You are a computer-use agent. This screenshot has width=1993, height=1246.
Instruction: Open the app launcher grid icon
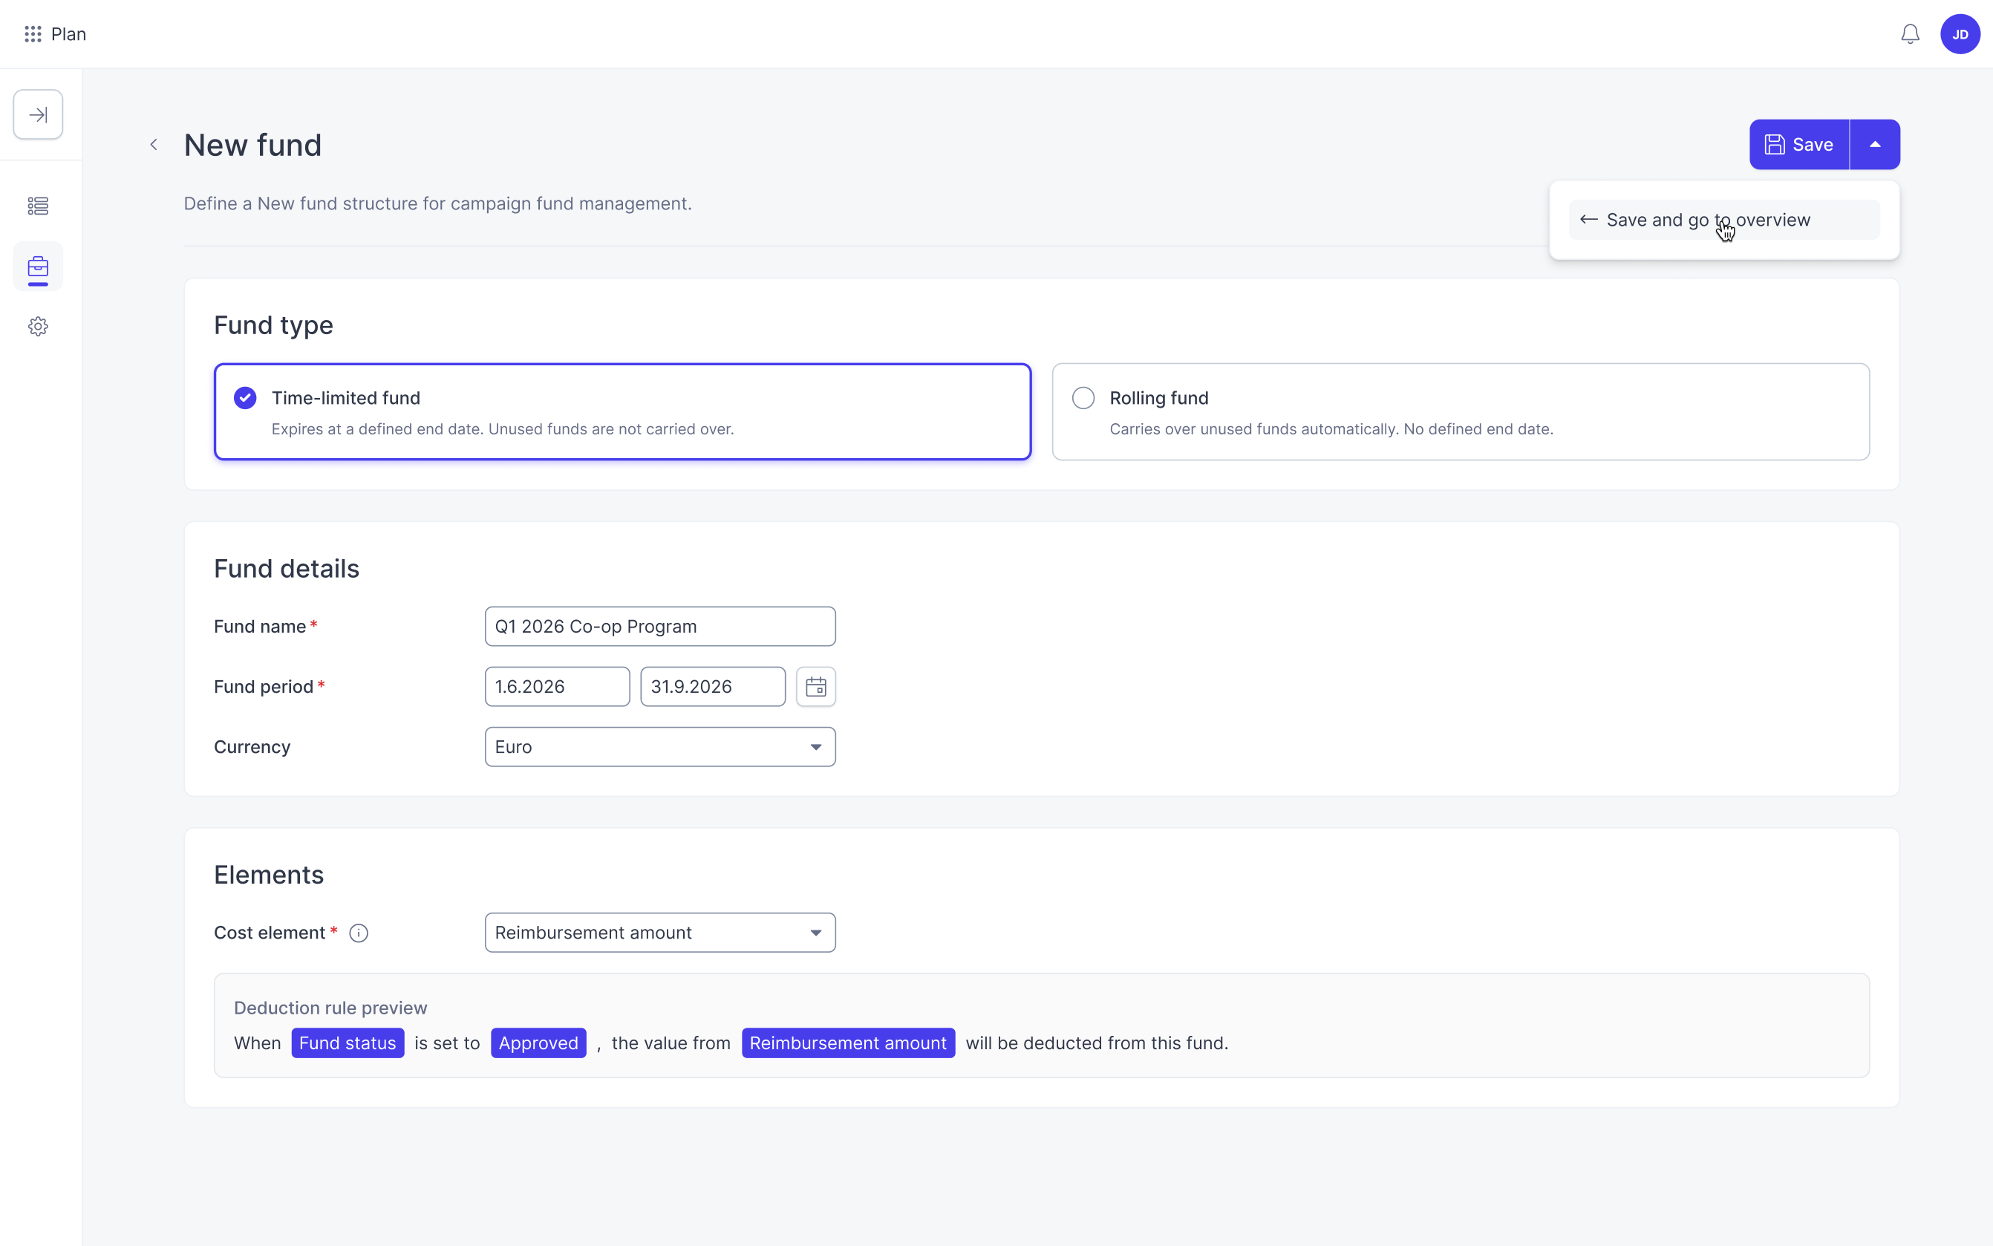[x=33, y=34]
